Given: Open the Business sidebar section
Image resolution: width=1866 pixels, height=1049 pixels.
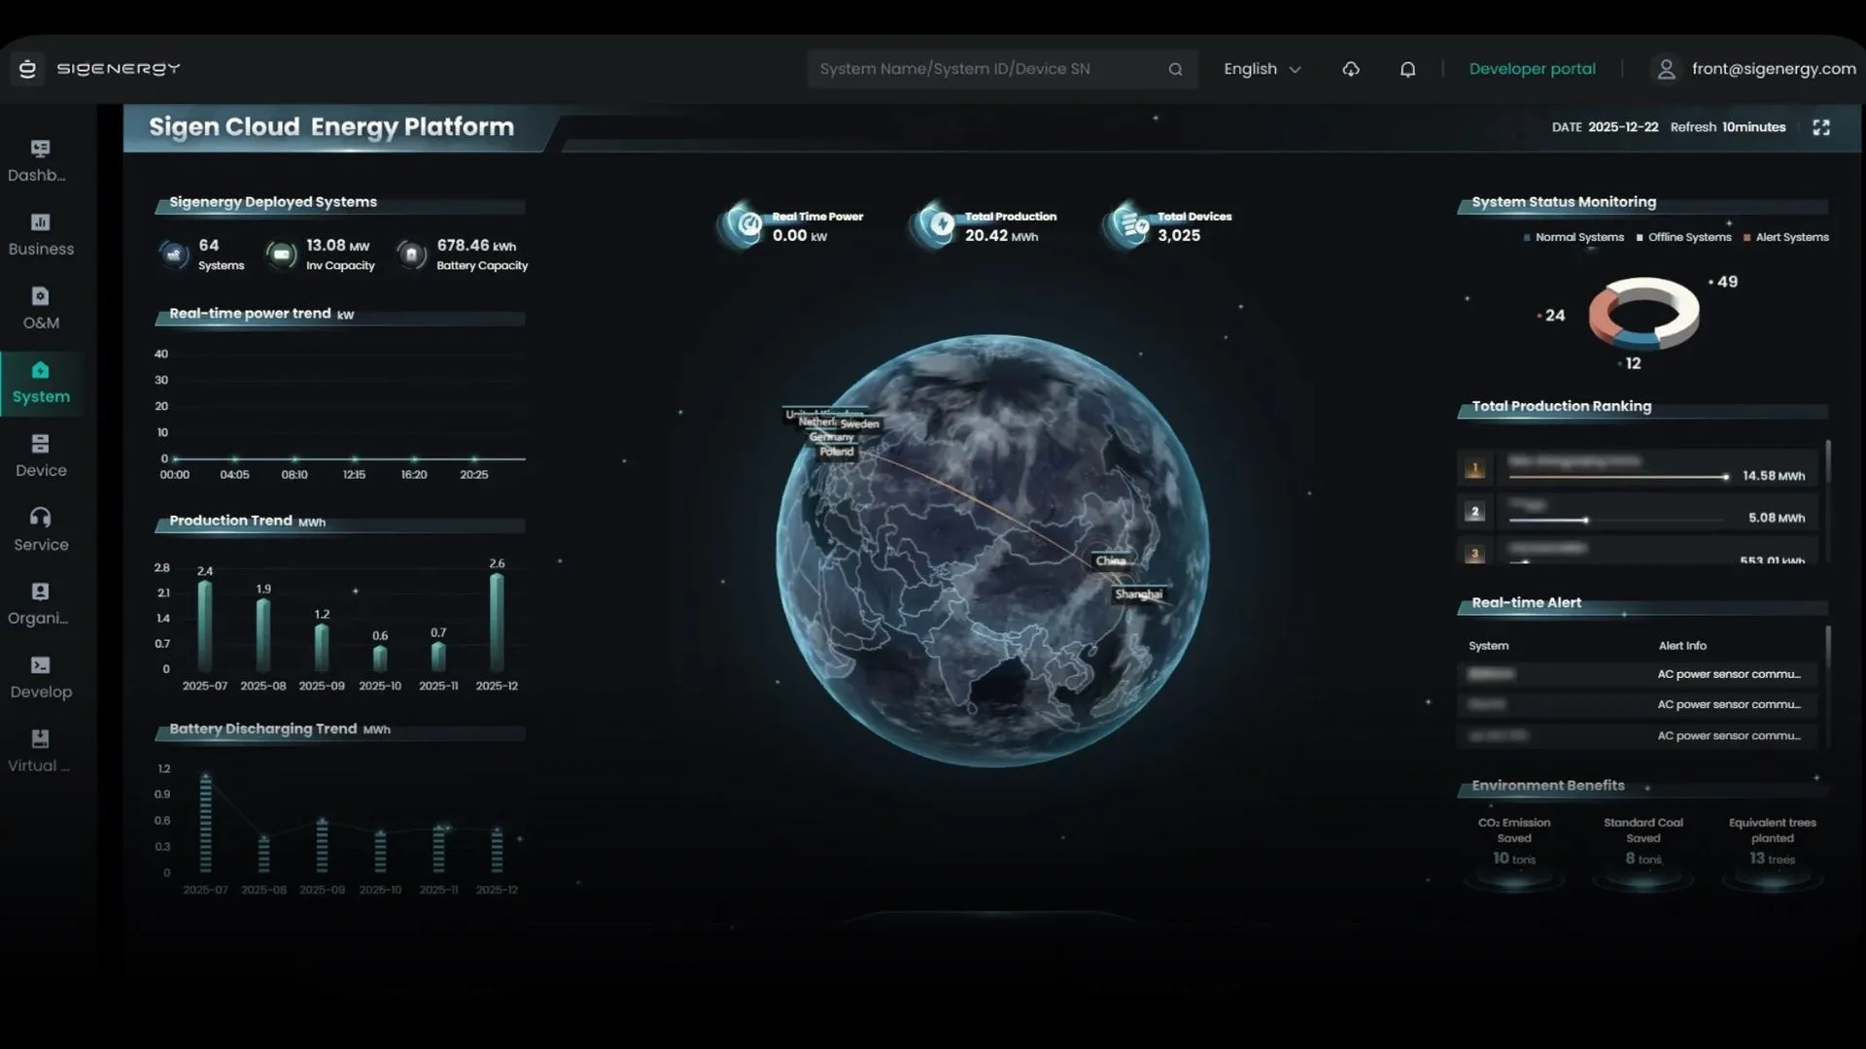Looking at the screenshot, I should (40, 234).
